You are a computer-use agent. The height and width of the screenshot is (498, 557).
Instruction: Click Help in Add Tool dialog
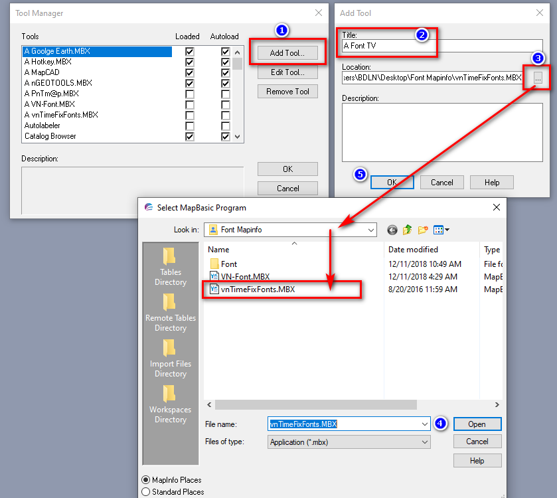492,182
